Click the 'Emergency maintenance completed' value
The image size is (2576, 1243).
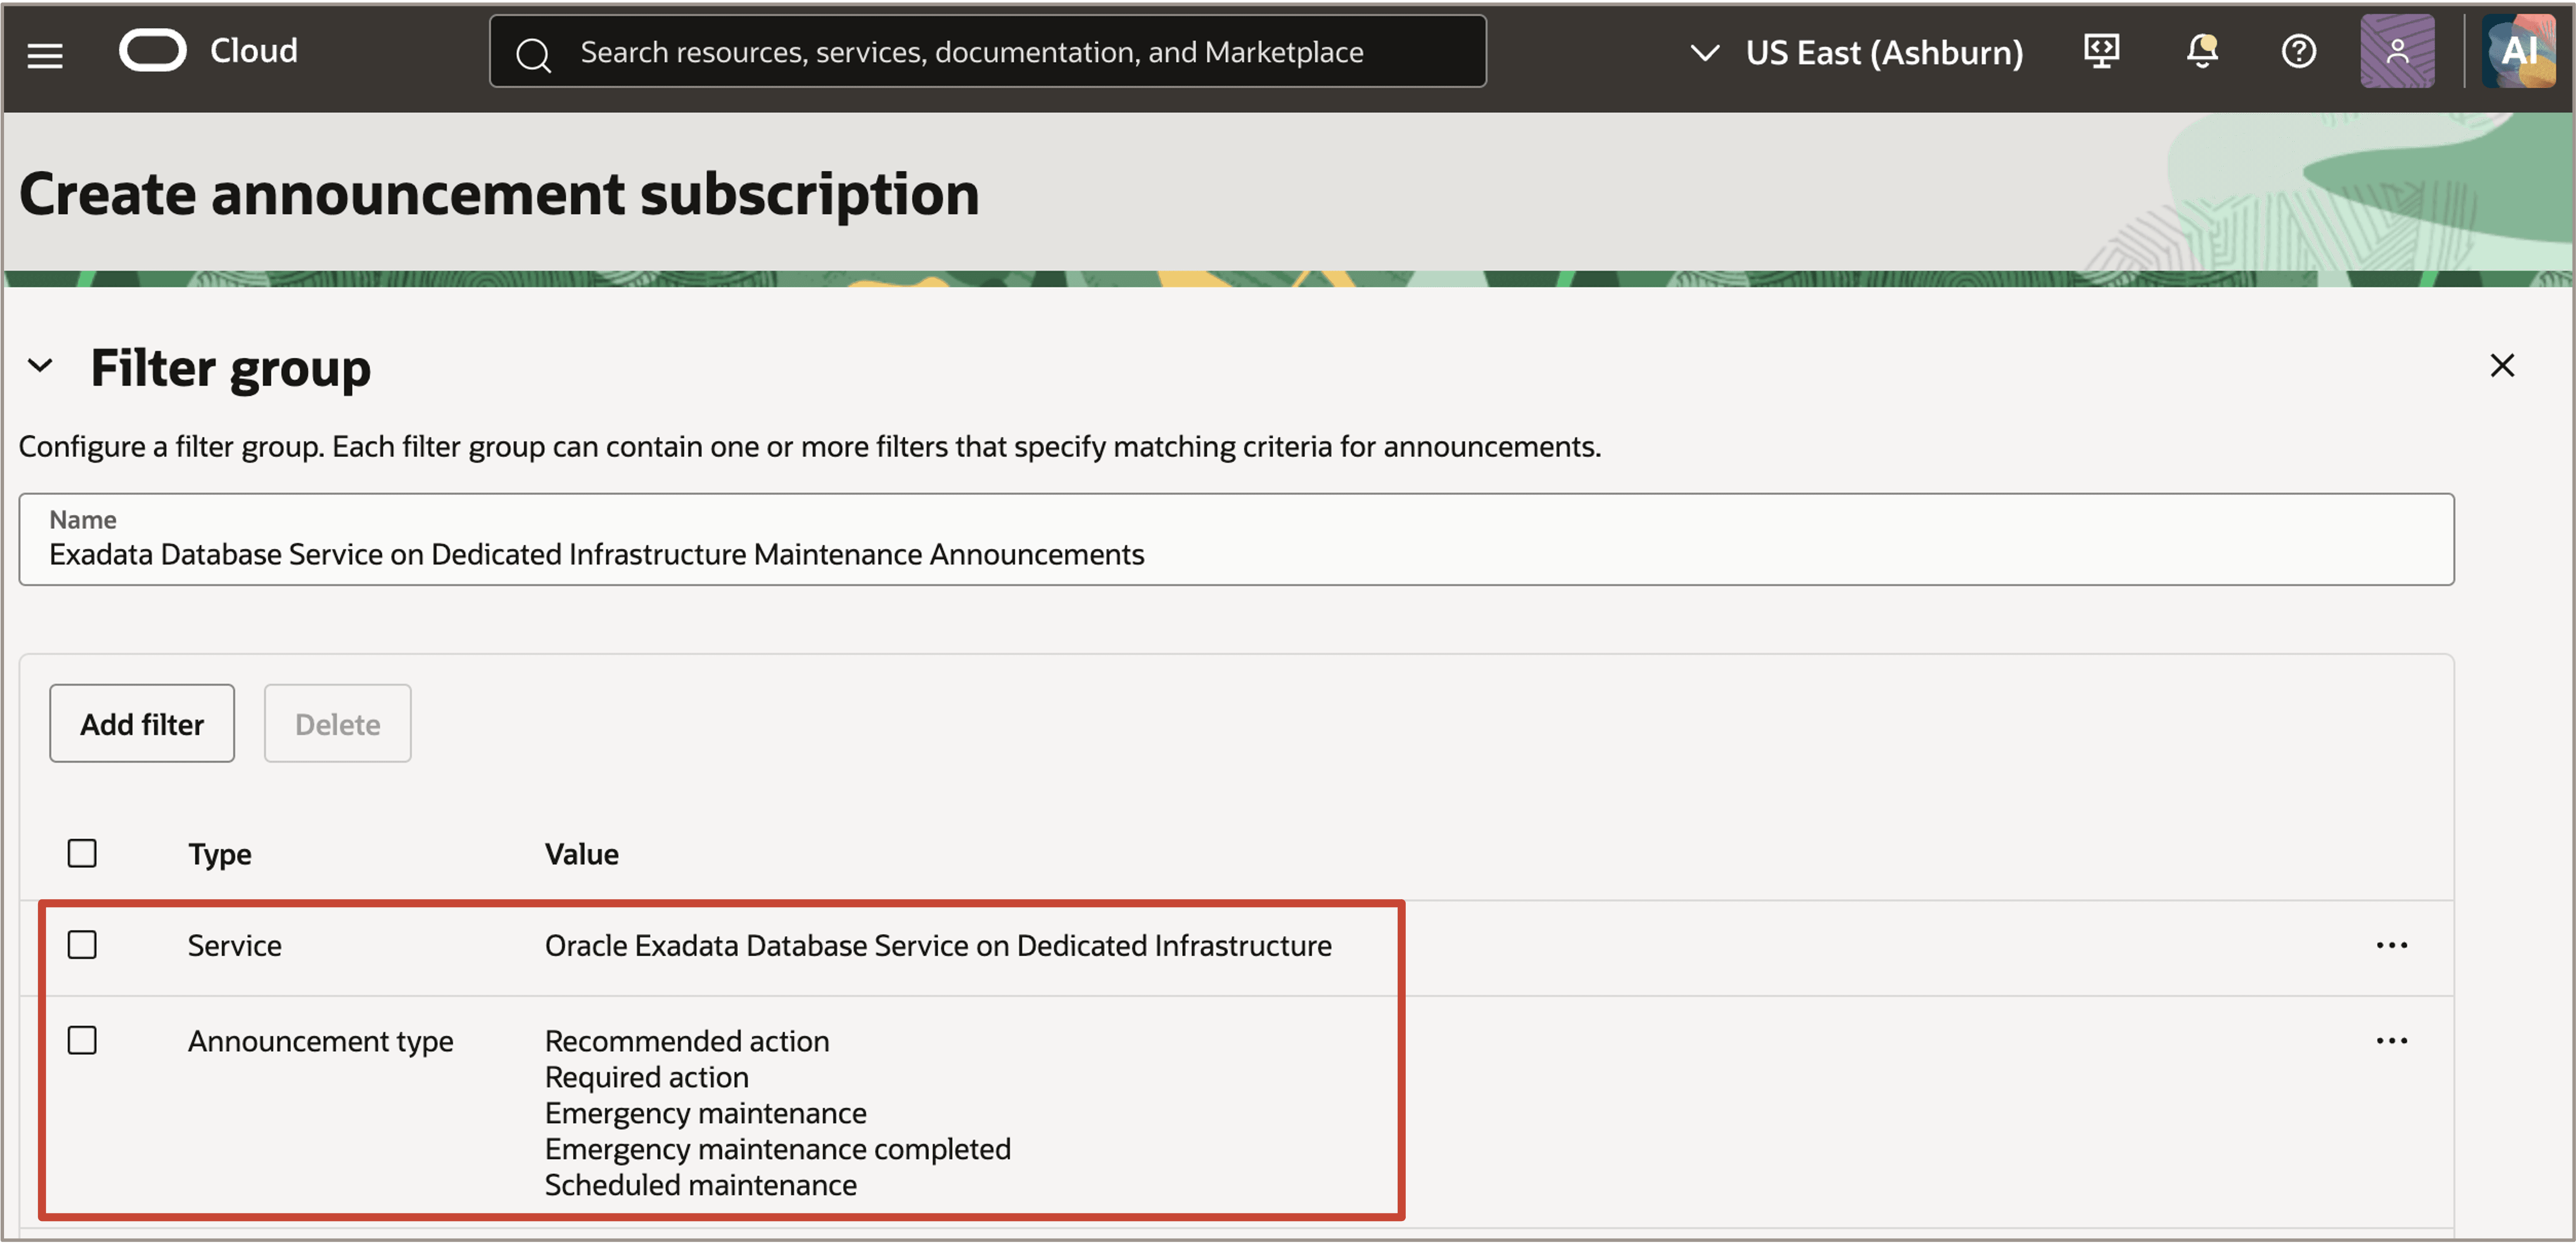pos(778,1150)
